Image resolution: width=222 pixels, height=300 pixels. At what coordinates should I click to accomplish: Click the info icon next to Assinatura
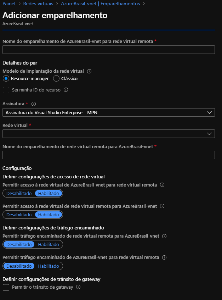pyautogui.click(x=34, y=104)
